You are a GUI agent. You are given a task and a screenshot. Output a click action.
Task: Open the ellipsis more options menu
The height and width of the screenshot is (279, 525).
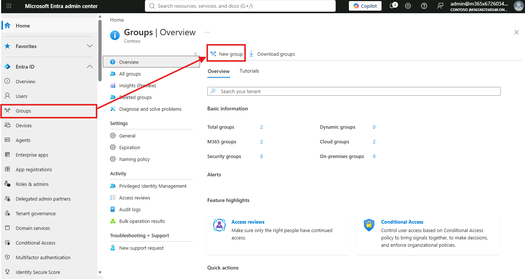point(207,32)
